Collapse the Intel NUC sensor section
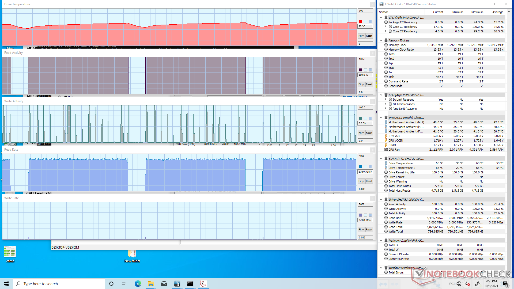Screen dimensions: 514x289 coord(381,118)
